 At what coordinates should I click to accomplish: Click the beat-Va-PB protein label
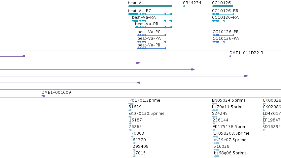[x=149, y=45]
